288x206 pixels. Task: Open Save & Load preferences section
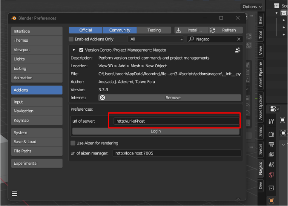pos(37,142)
